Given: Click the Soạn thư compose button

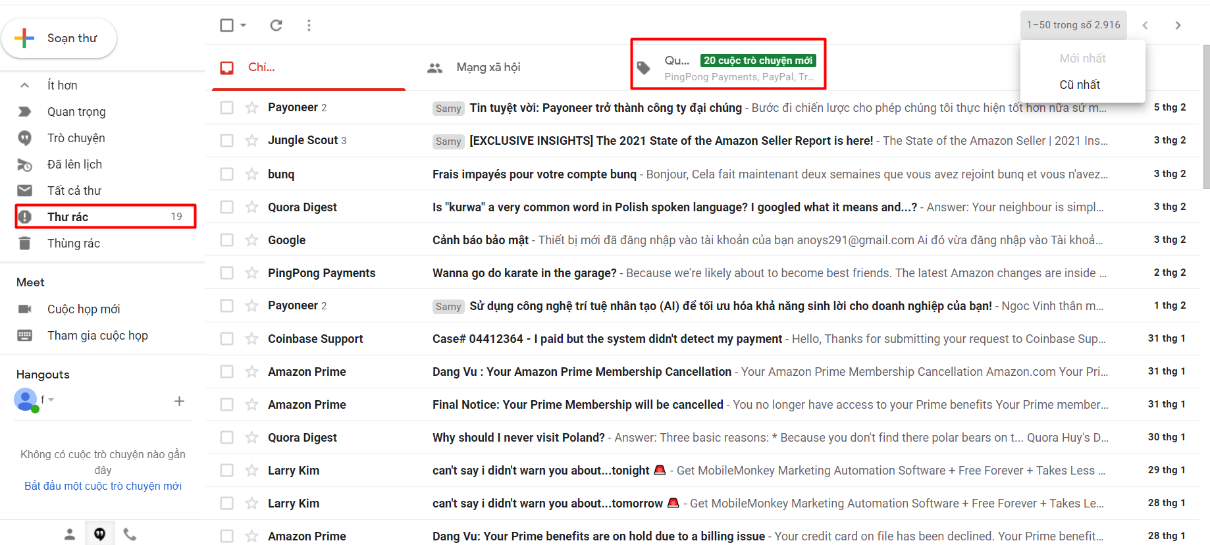Looking at the screenshot, I should click(60, 38).
